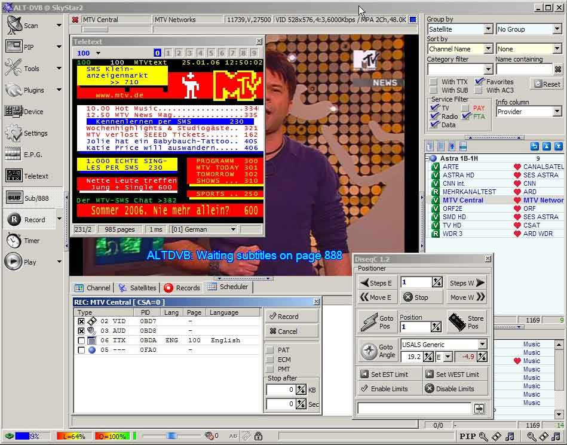567x445 pixels.
Task: Toggle the Sub/888 subtitles item
Action: pyautogui.click(x=31, y=198)
